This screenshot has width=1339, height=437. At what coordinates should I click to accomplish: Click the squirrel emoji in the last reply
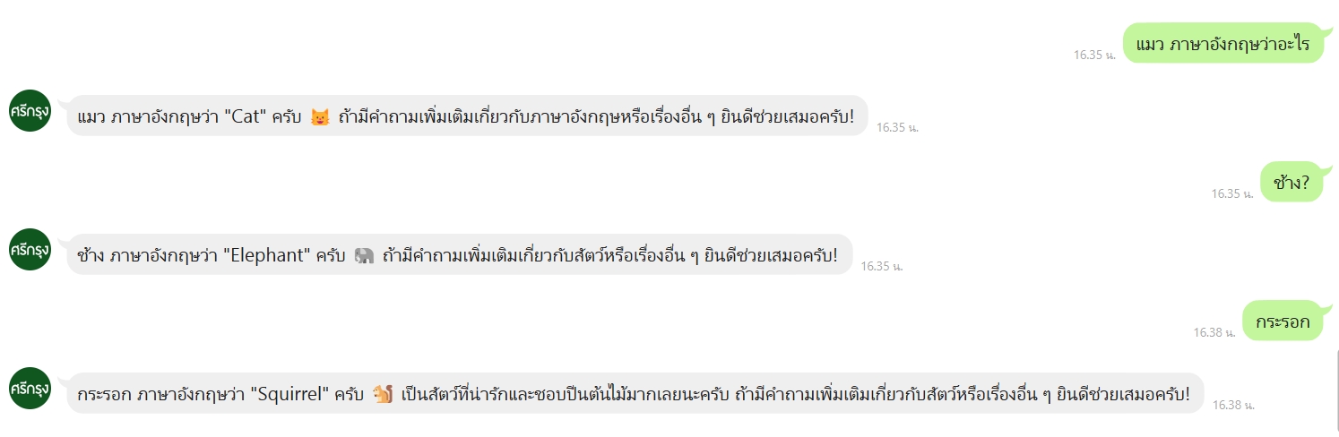384,394
